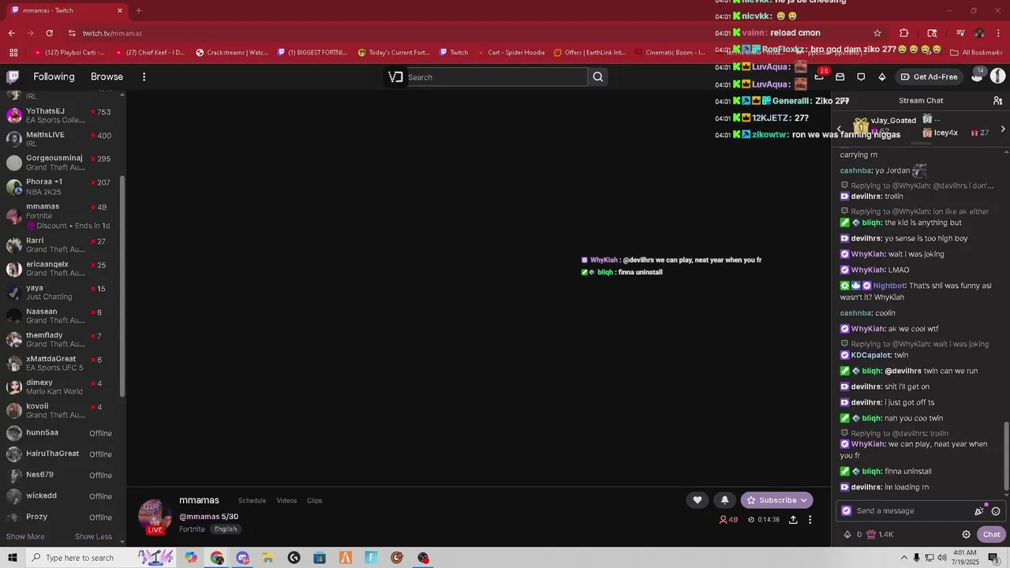Open the Chrome extensions puzzle icon
1010x568 pixels.
click(904, 33)
